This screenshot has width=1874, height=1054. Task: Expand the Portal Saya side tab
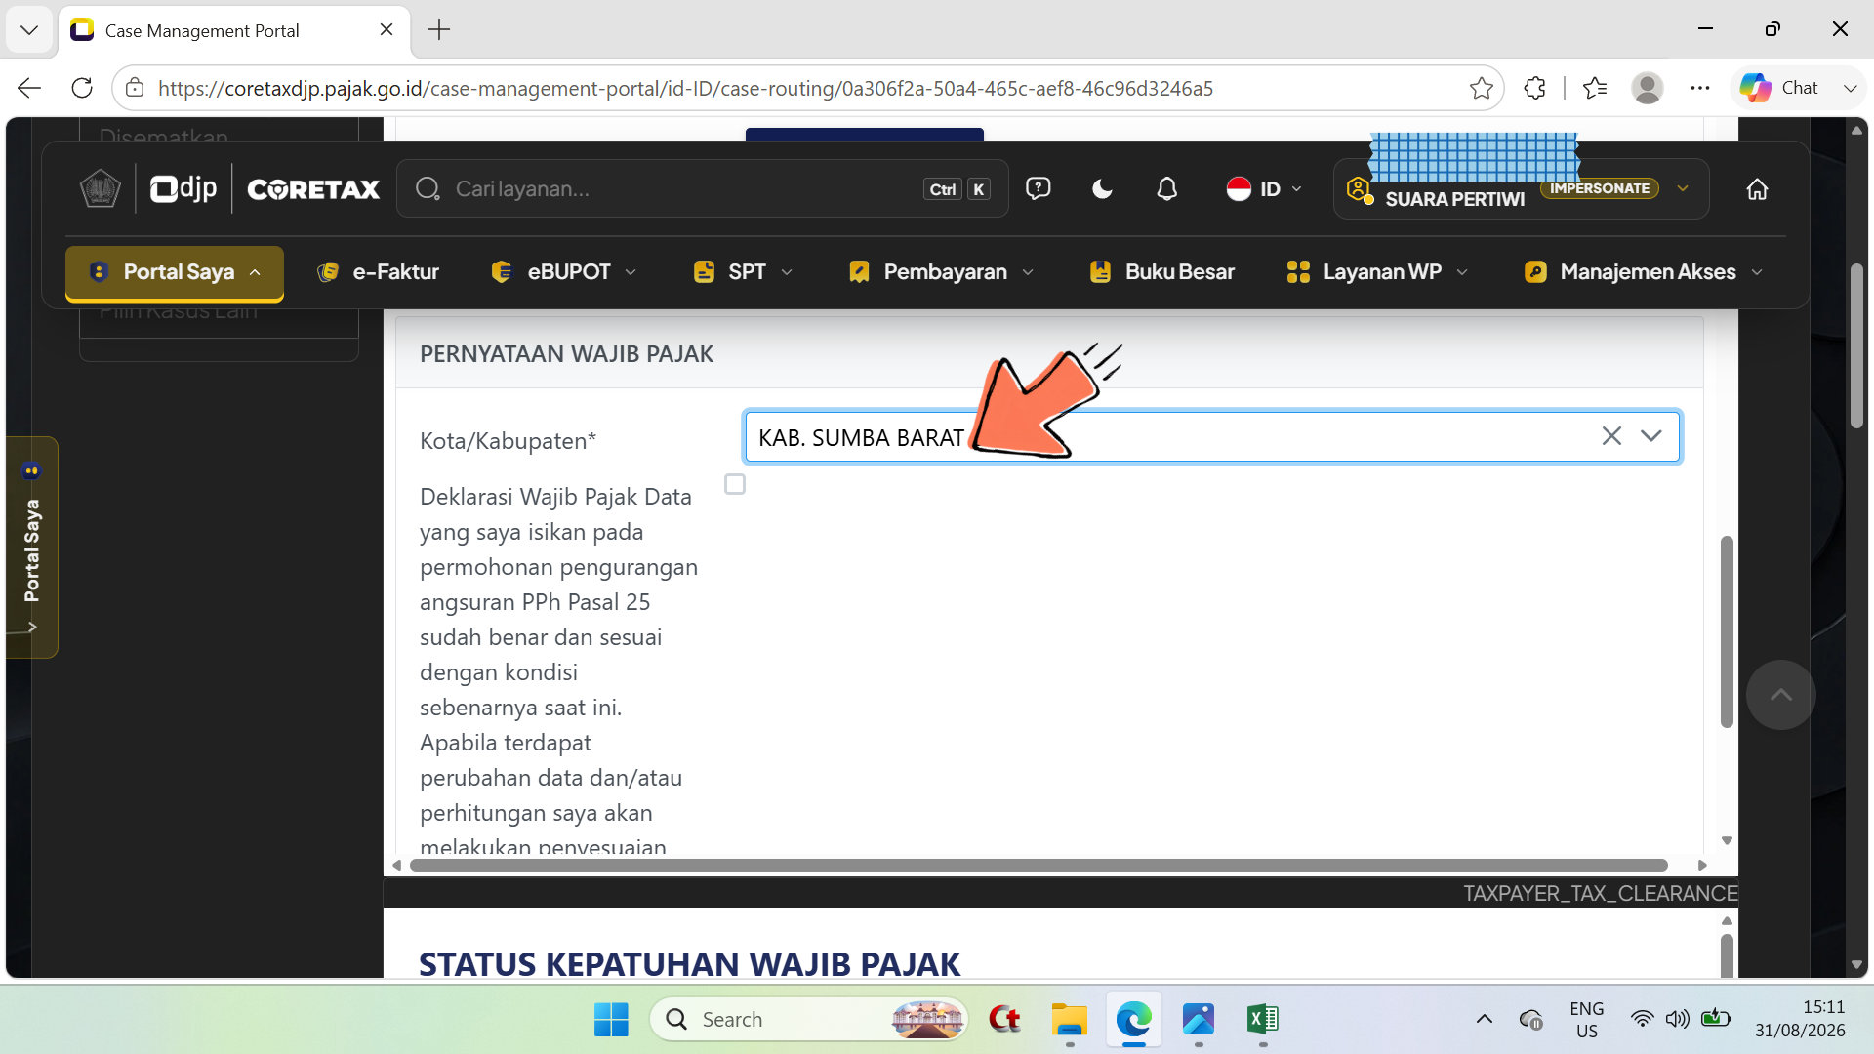(x=32, y=547)
